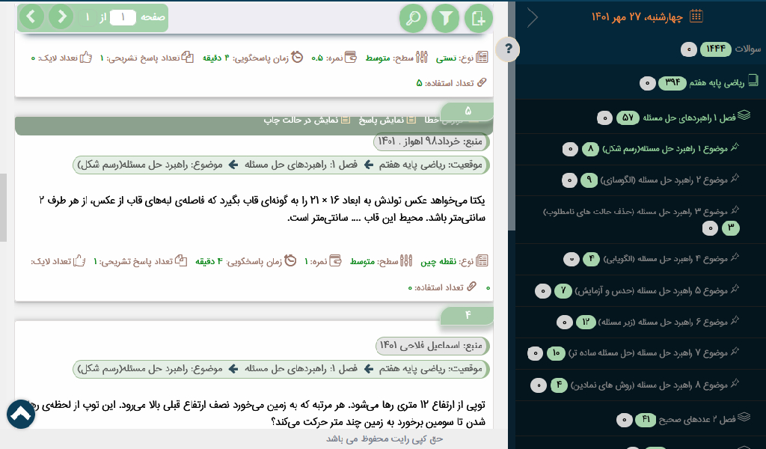
Task: Click the ۳۹۴ count badge
Action: pyautogui.click(x=672, y=82)
